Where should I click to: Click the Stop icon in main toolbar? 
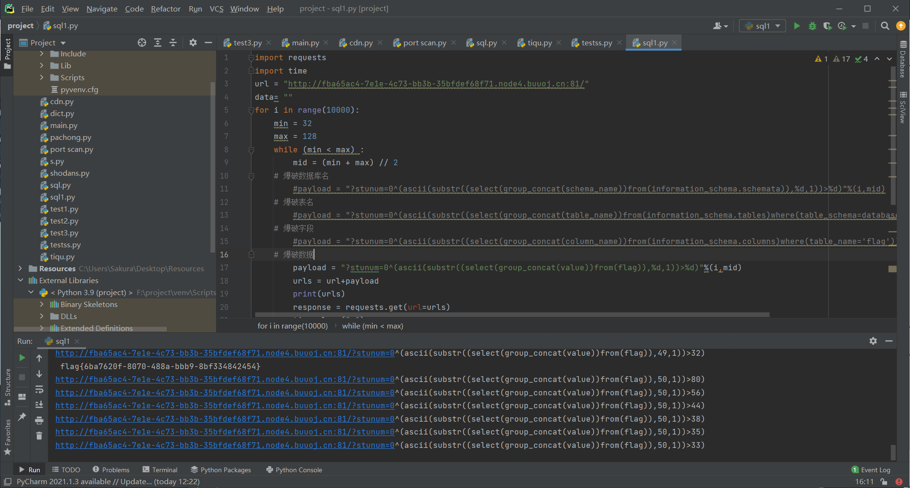tap(866, 26)
